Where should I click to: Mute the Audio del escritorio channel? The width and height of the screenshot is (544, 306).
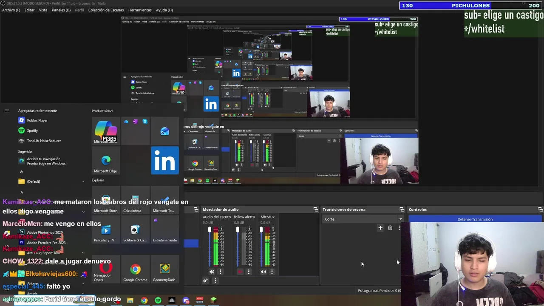pyautogui.click(x=212, y=272)
